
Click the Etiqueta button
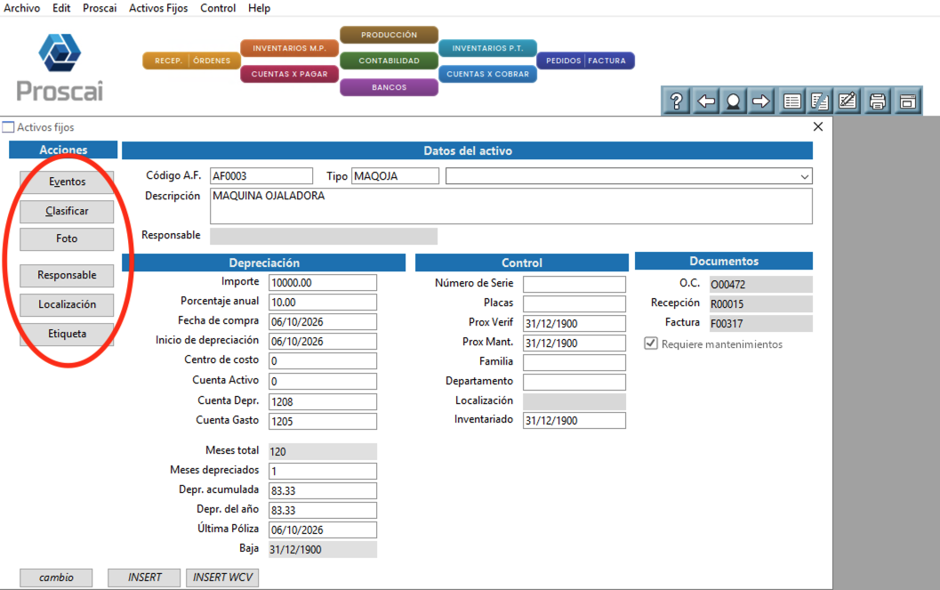point(67,334)
